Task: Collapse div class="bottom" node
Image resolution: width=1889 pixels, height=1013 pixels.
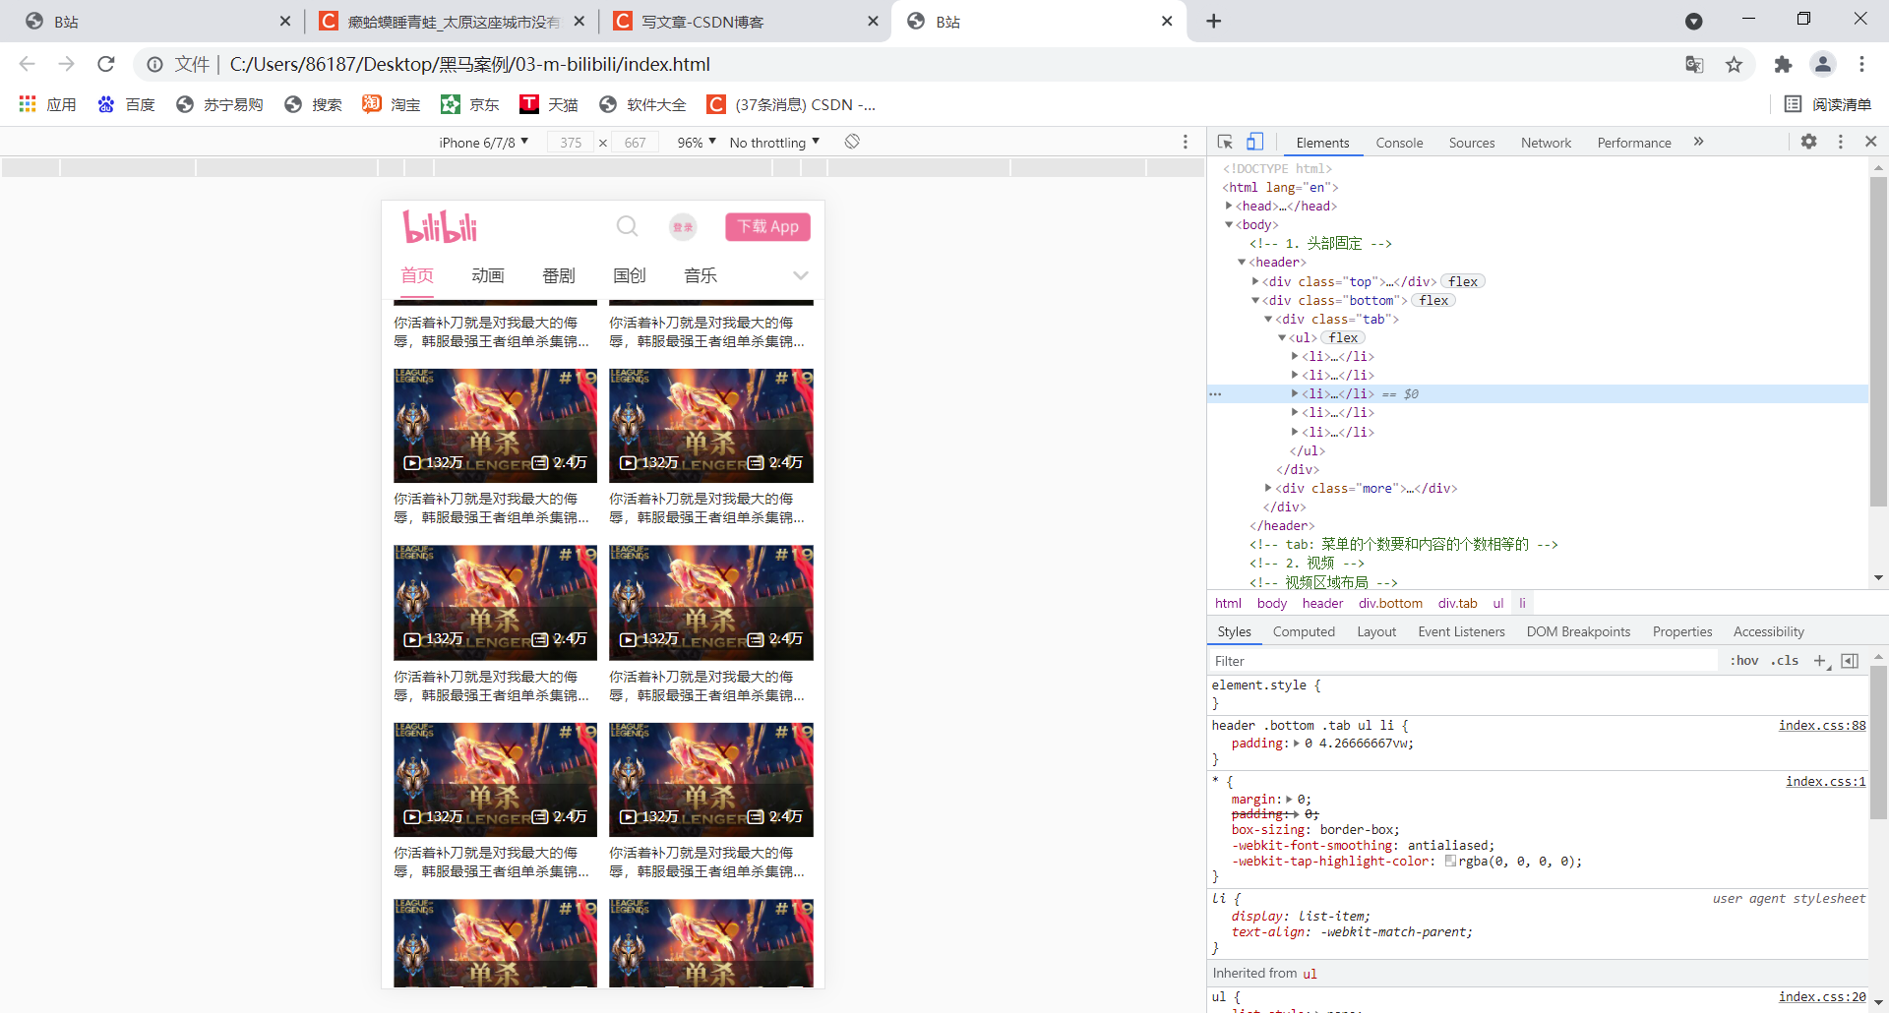Action: point(1255,300)
